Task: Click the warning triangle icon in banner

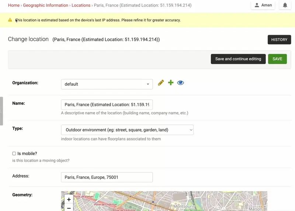Action: click(10, 20)
